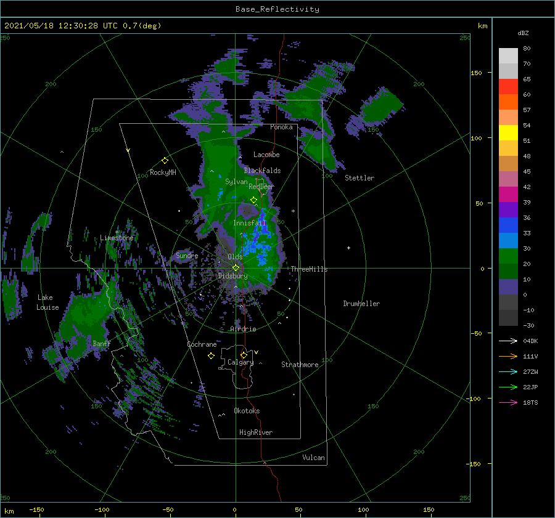Click the dBZ legend heading

(x=523, y=33)
